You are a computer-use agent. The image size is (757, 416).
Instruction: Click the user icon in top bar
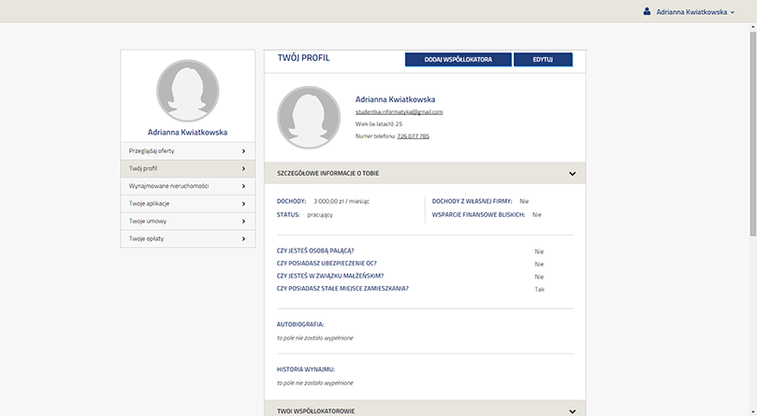click(x=647, y=11)
